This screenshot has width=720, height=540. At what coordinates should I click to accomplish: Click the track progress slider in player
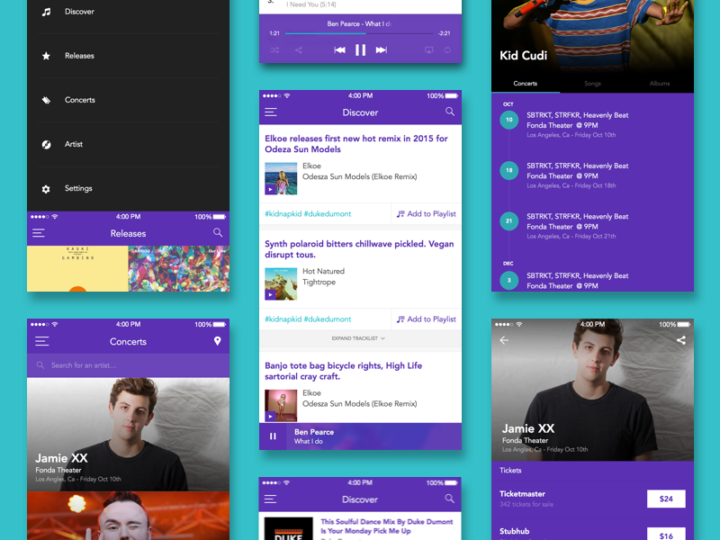click(358, 33)
